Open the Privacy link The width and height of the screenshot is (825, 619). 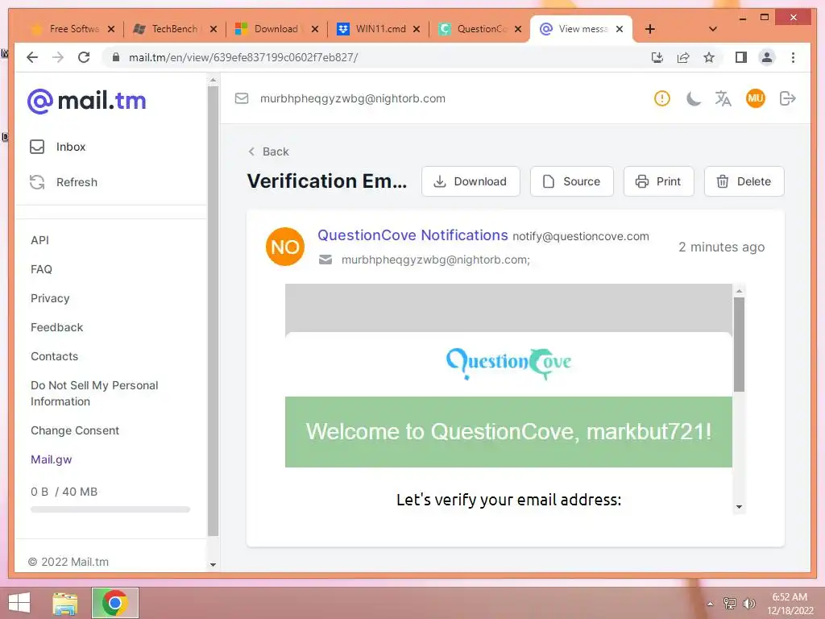[50, 298]
